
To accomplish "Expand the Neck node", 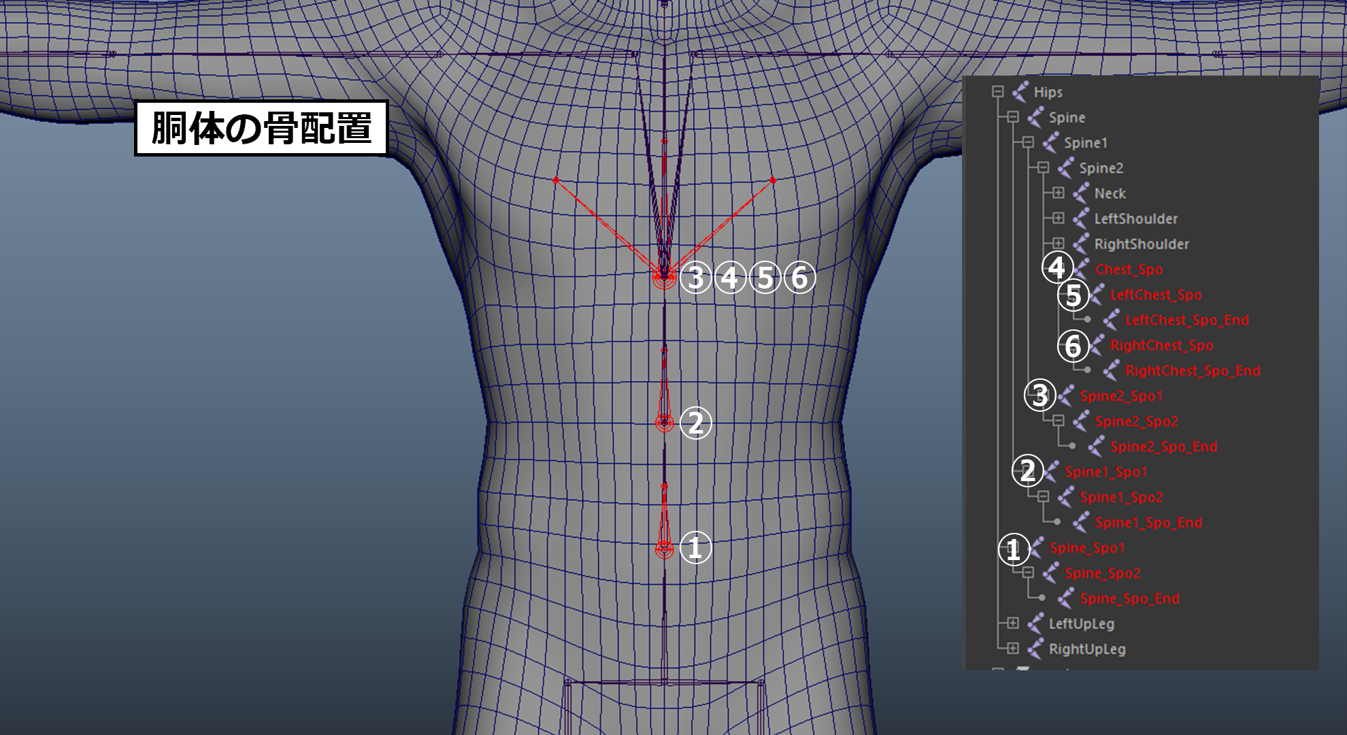I will tap(1058, 193).
